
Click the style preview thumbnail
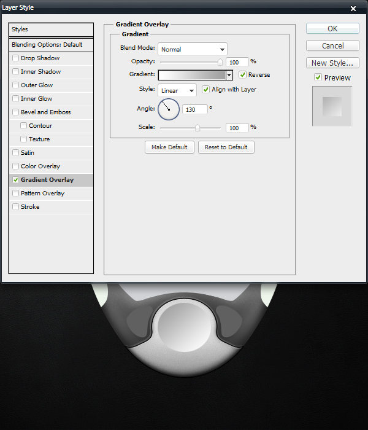[332, 106]
